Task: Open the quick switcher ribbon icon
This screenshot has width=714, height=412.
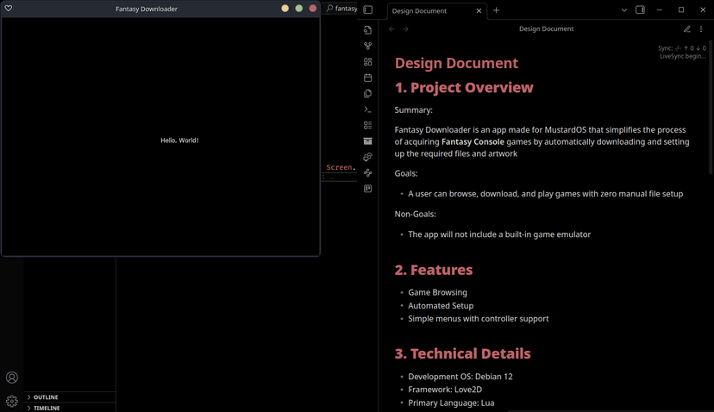Action: point(367,30)
